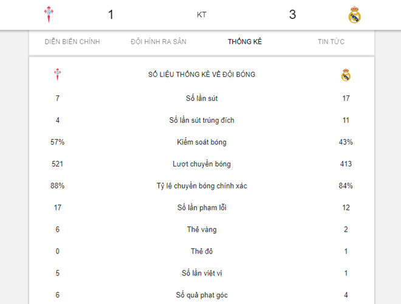Viewport: 401px width, 304px height.
Task: Click Celta Vigo's score of 1
Action: (111, 15)
